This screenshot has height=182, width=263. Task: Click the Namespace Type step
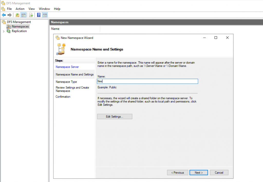66,82
